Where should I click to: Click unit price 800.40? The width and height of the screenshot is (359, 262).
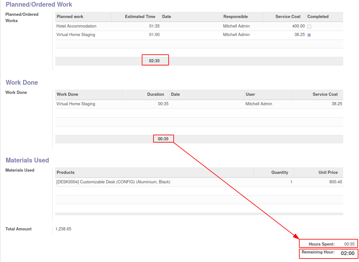tap(336, 182)
